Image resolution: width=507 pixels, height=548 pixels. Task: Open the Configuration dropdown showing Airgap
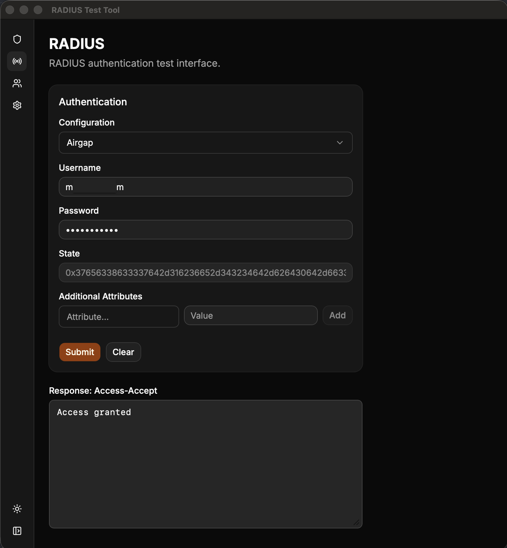tap(205, 143)
